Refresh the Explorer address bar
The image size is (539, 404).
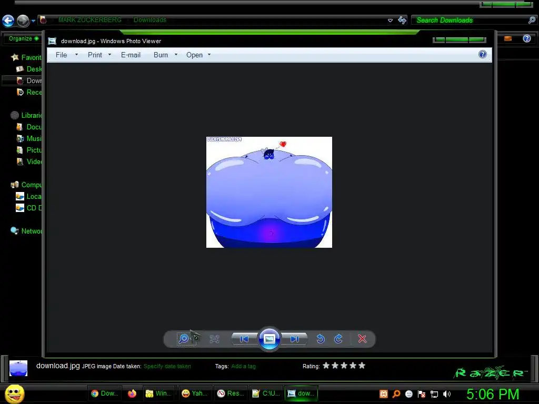click(x=402, y=21)
